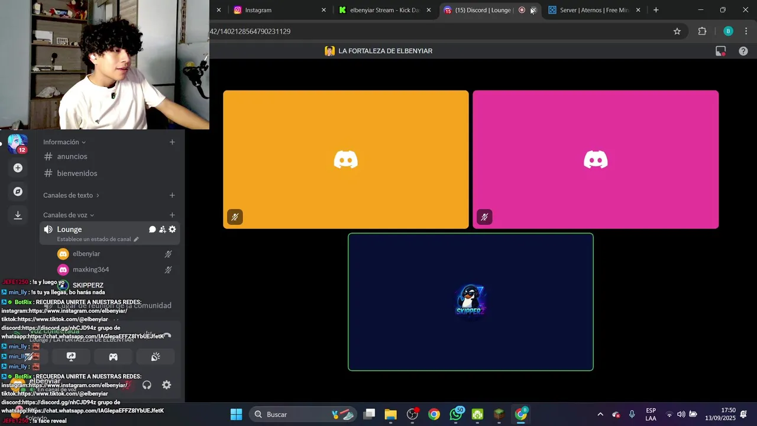The image size is (757, 426).
Task: Switch to the Instagram browser tab
Action: (x=278, y=10)
